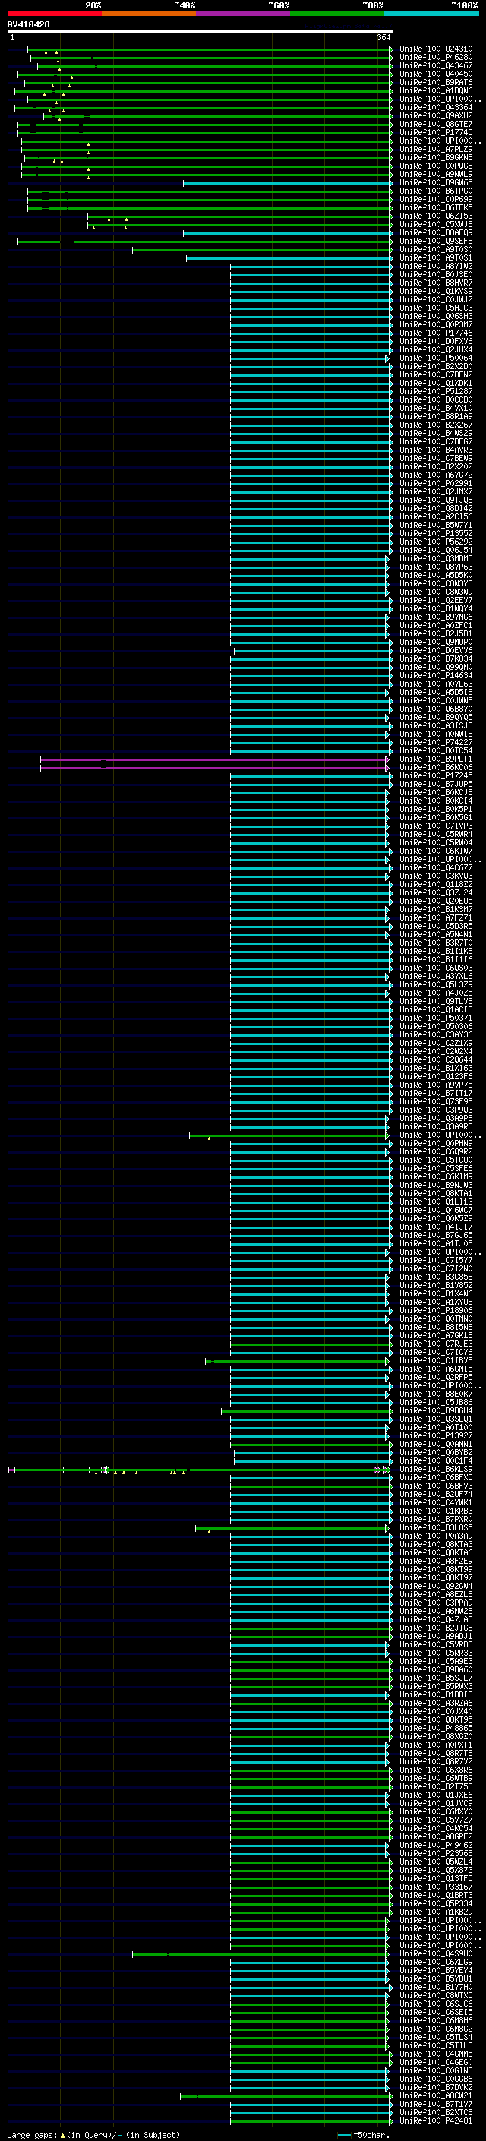Select hit UniRef100_C5D3R5
Viewport: 486px width, 2141px height.
[436, 926]
